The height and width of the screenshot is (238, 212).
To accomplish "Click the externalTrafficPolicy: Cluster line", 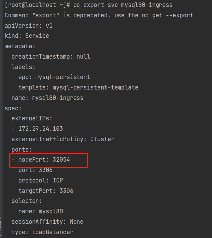I will (63, 139).
